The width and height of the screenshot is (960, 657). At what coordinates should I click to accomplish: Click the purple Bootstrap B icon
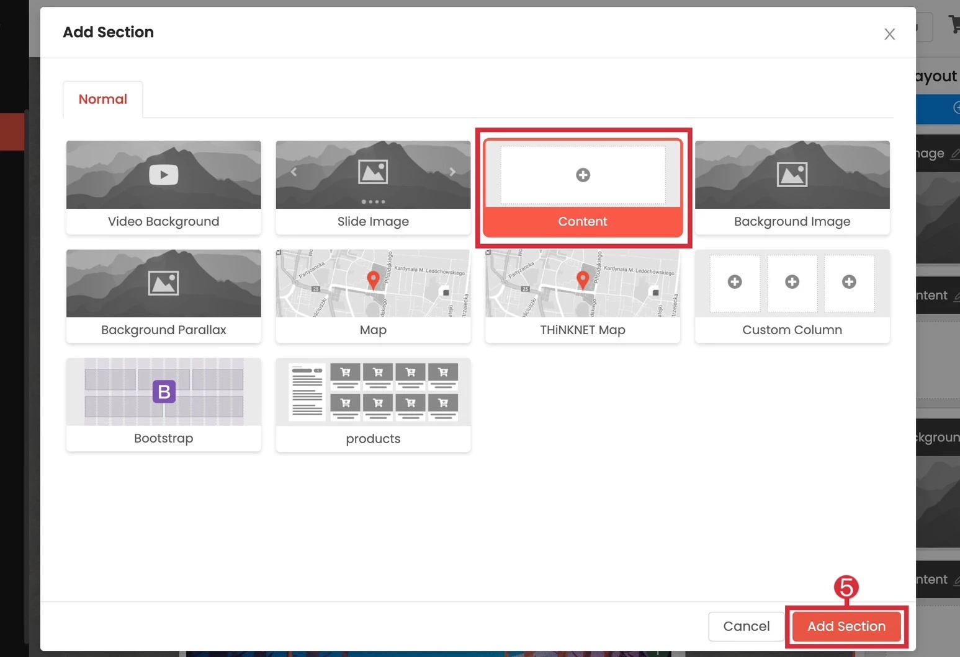click(164, 392)
